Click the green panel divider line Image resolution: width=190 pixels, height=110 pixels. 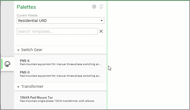point(107,55)
